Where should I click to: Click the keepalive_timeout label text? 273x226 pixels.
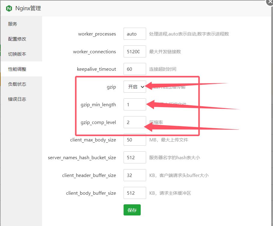(97, 69)
